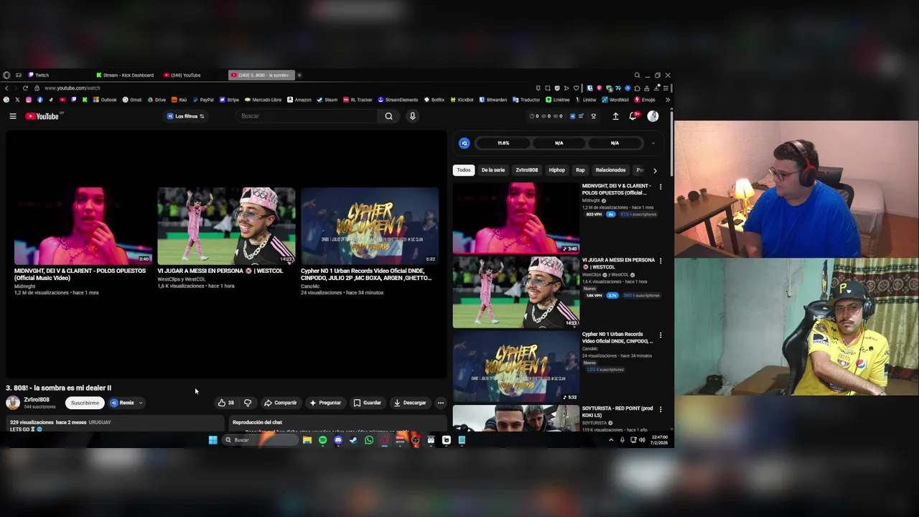Open the StreamElements bookmark
Viewport: 919px width, 517px height.
pos(398,100)
